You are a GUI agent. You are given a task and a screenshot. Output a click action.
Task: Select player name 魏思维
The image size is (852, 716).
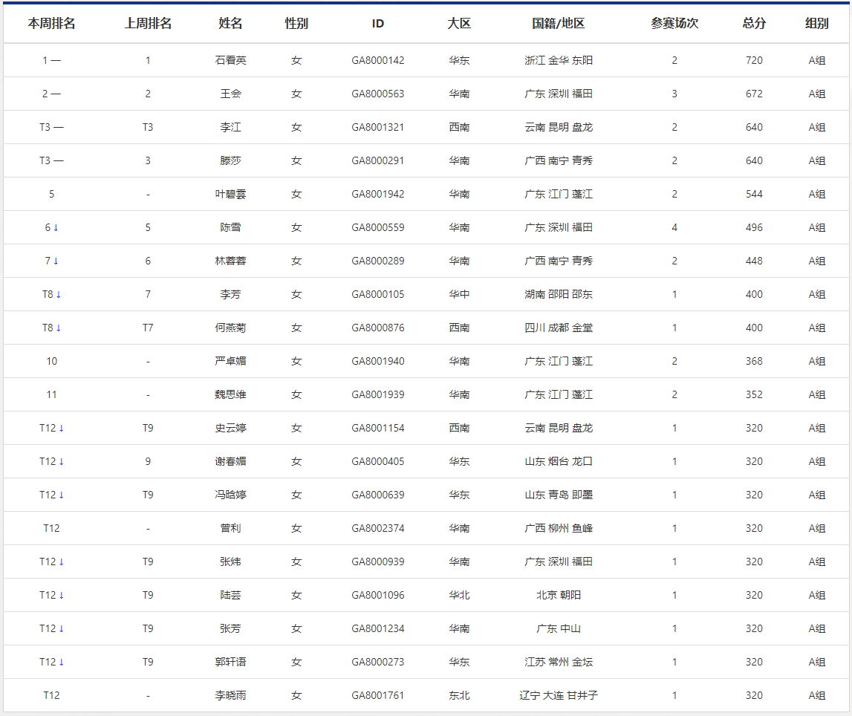point(230,394)
